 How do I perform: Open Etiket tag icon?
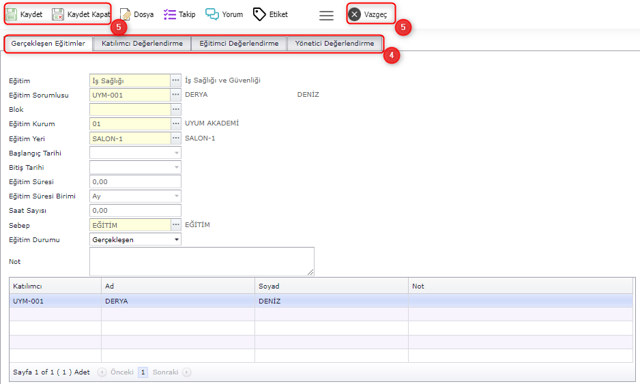click(259, 14)
